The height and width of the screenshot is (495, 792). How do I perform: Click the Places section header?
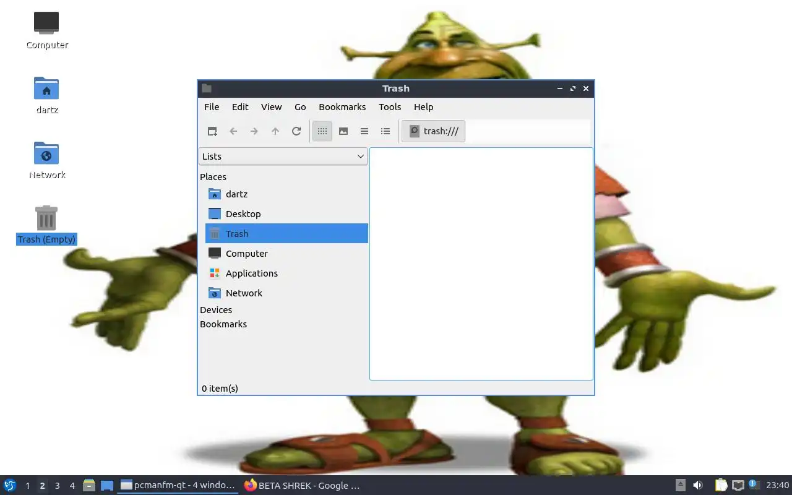(213, 177)
